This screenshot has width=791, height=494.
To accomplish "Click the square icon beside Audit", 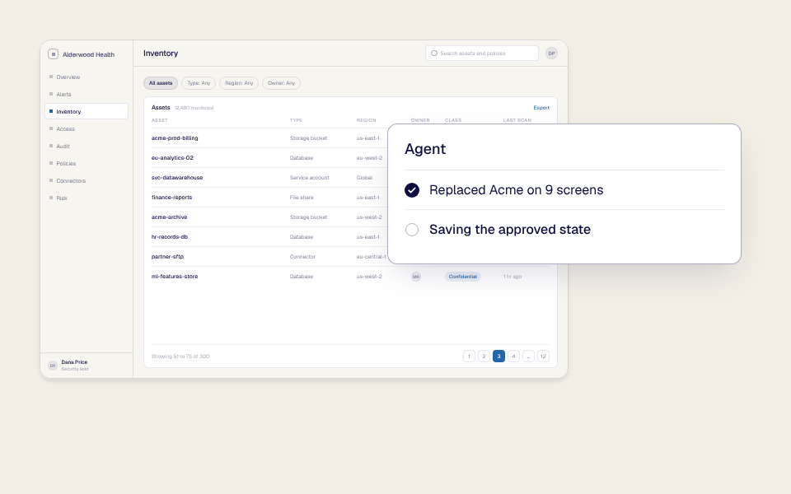I will click(51, 146).
